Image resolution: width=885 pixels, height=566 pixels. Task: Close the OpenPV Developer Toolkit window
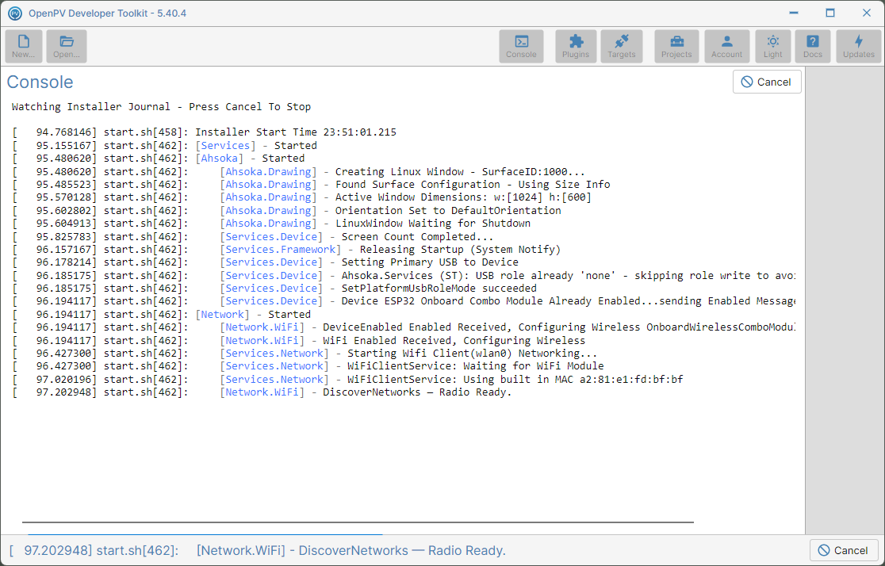coord(867,13)
